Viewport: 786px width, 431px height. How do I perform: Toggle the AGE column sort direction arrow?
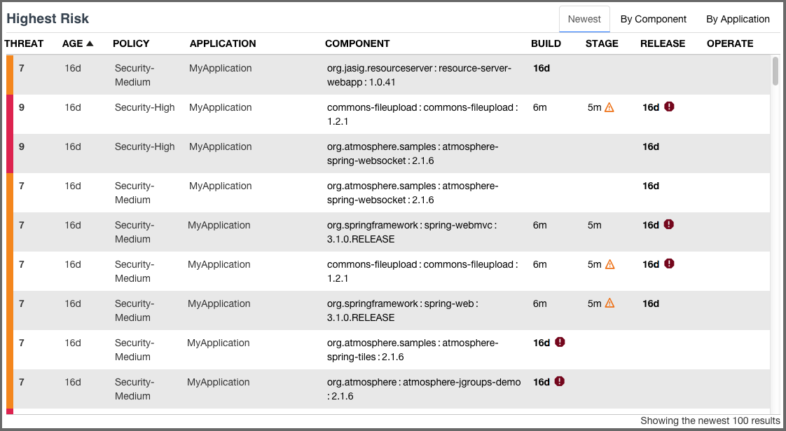(x=91, y=43)
